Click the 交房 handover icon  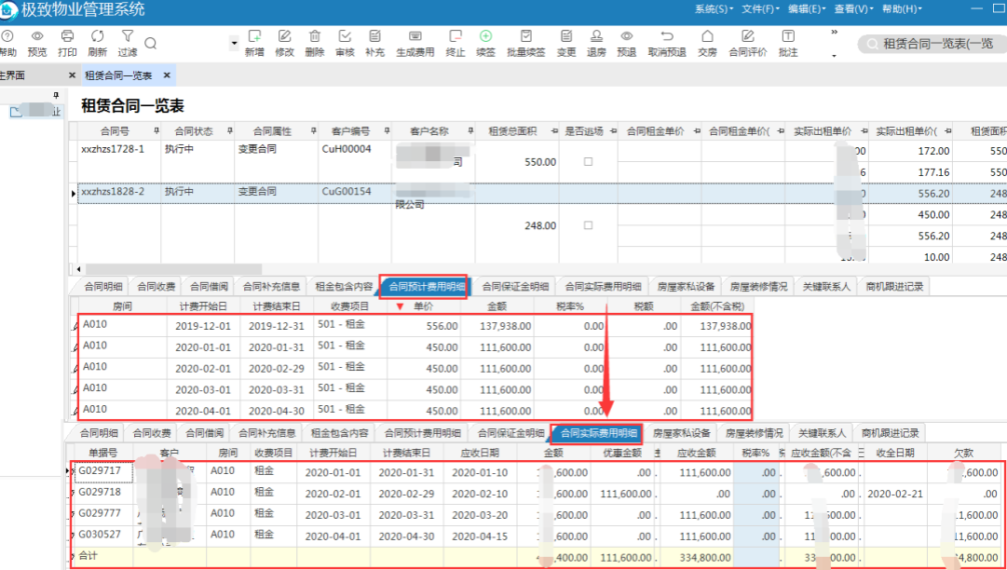tap(708, 43)
